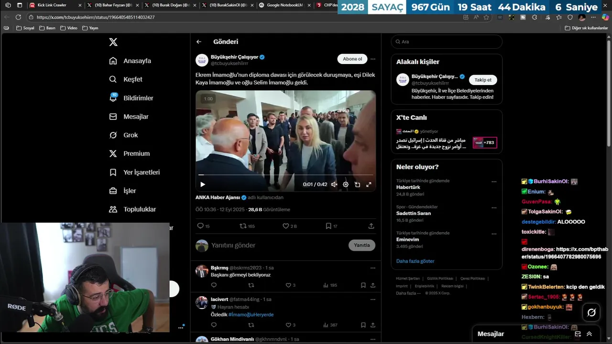Enter video fullscreen mode
612x344 pixels.
tap(369, 184)
